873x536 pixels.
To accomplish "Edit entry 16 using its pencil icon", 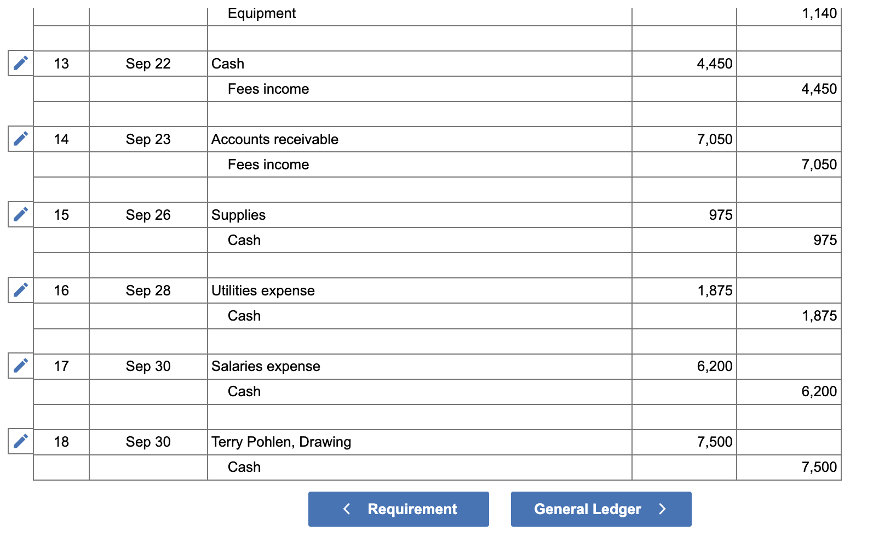I will (x=20, y=290).
